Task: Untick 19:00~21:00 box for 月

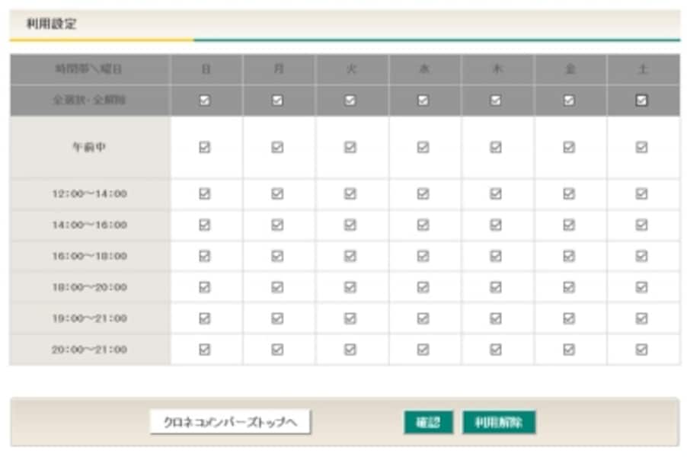Action: point(277,318)
